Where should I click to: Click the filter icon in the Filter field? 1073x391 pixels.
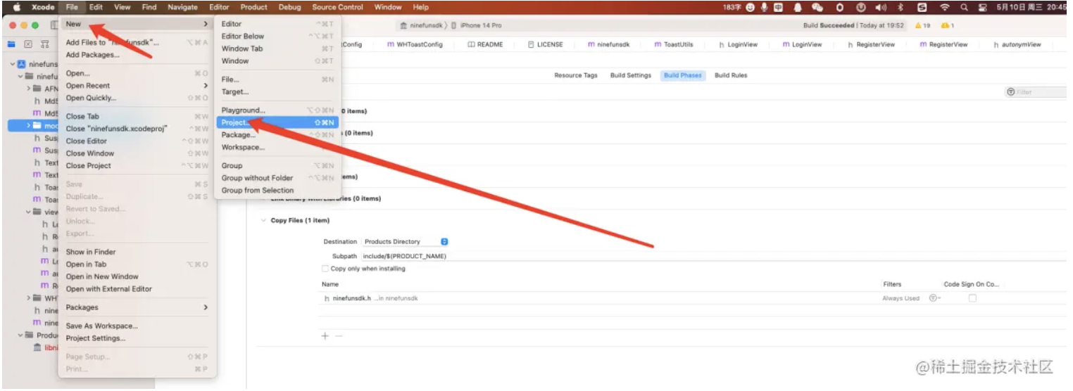click(1011, 92)
